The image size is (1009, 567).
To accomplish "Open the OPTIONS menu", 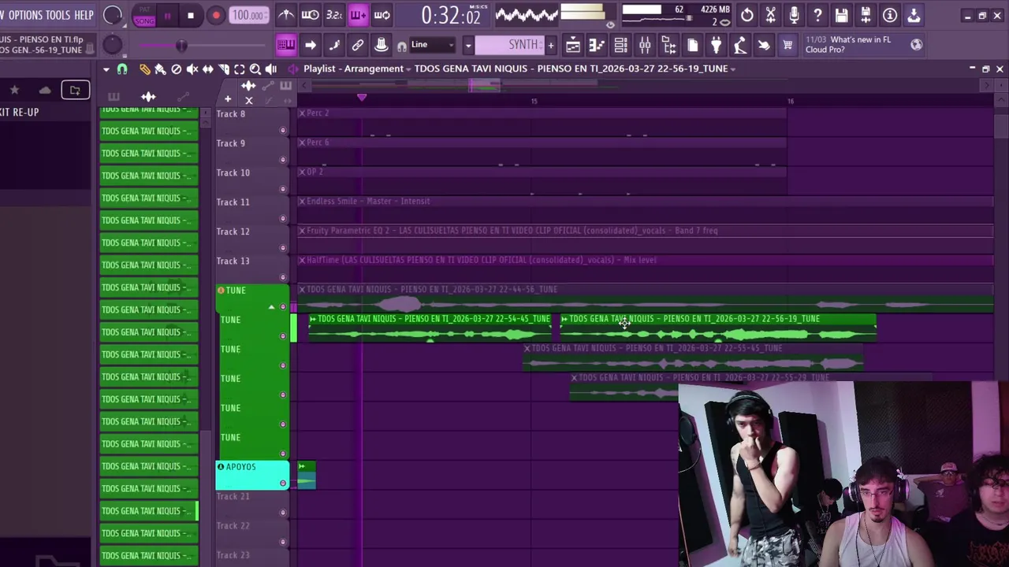I will pyautogui.click(x=25, y=15).
